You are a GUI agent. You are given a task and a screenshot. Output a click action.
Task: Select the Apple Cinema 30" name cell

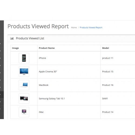click(69, 72)
